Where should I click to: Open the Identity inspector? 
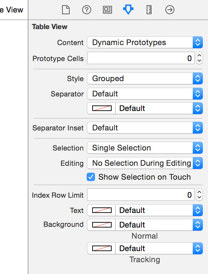tap(107, 10)
